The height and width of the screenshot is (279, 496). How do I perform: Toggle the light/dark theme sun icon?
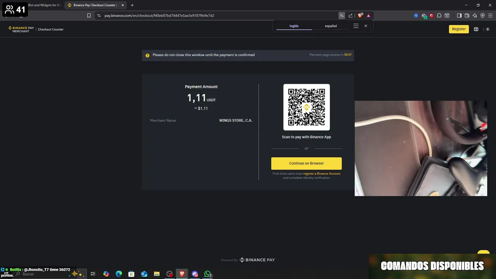coord(488,29)
